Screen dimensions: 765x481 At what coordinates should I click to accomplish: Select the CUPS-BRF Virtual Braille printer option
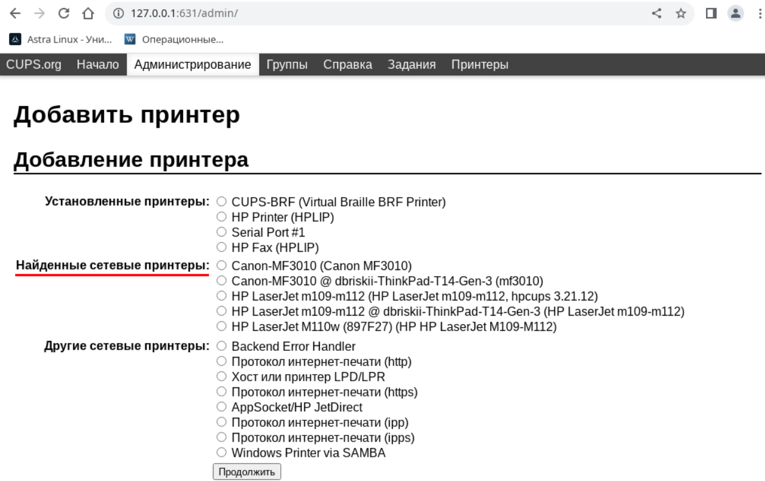pyautogui.click(x=221, y=202)
